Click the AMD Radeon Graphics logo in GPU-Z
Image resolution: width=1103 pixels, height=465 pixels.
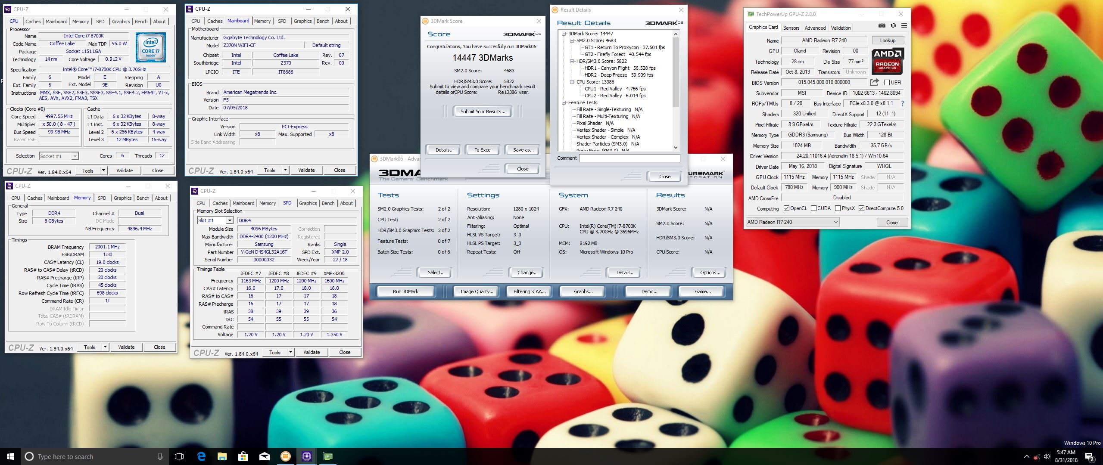(888, 61)
